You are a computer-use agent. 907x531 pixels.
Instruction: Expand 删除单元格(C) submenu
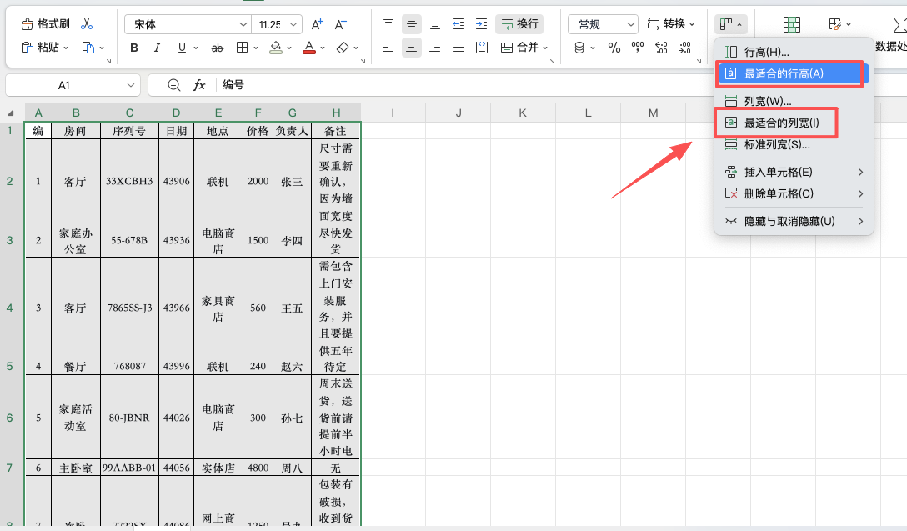[x=794, y=193]
